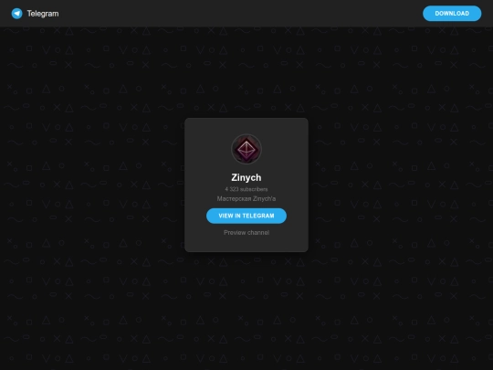Click the VIEW IN TELEGRAM button

click(x=246, y=216)
